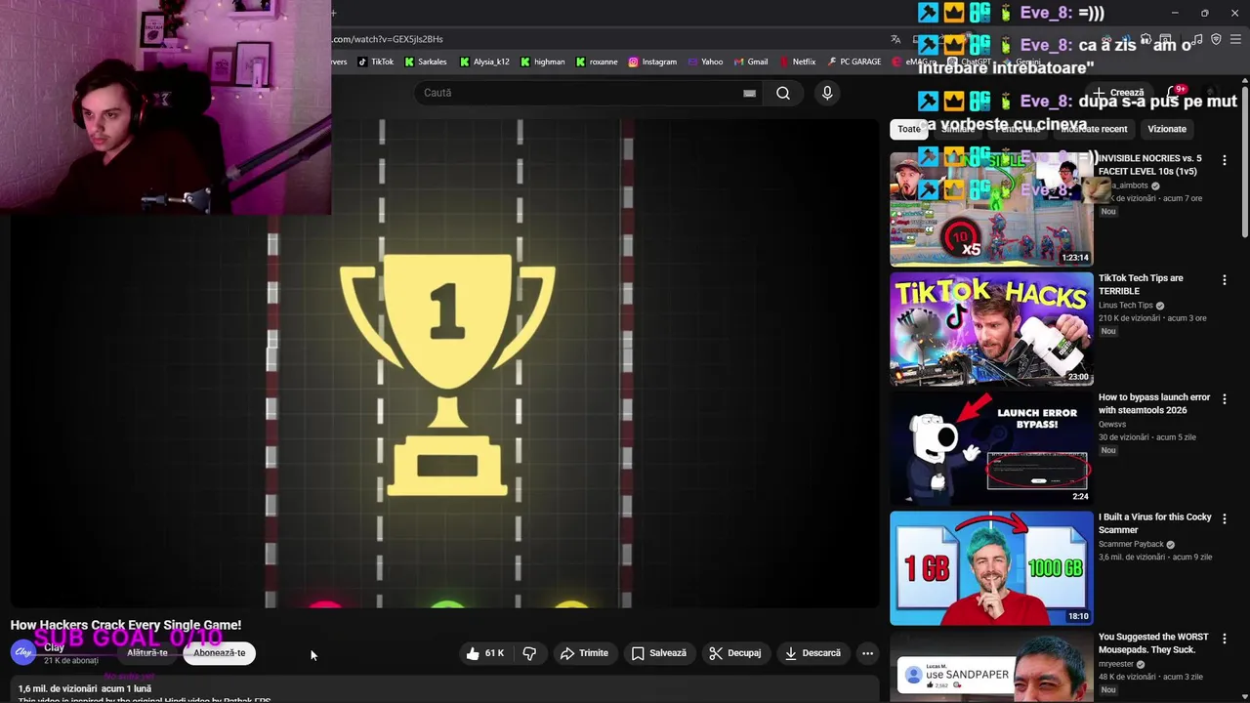Save video with Salvează button
This screenshot has width=1250, height=703.
659,653
